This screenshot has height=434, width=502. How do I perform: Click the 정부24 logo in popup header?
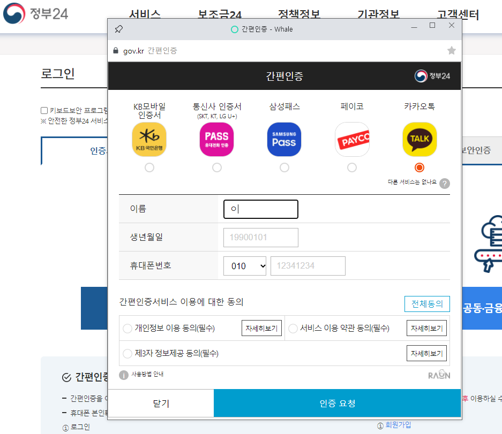tap(432, 76)
